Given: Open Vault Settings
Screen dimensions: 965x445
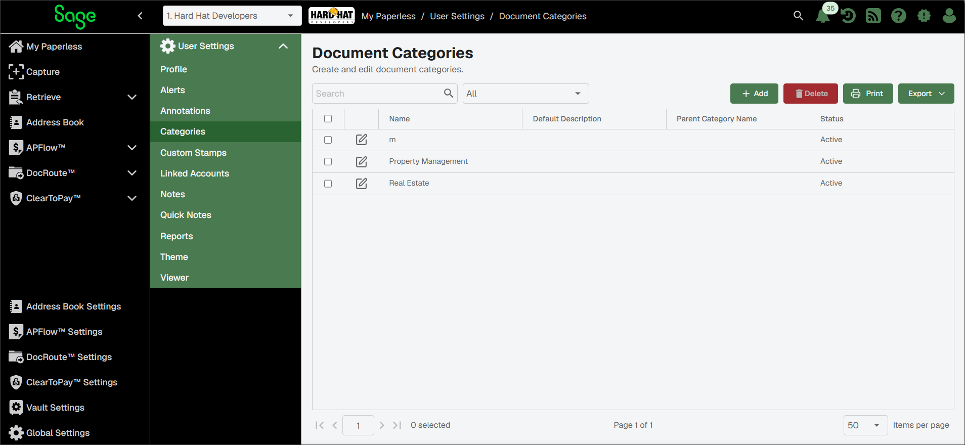Looking at the screenshot, I should (47, 408).
